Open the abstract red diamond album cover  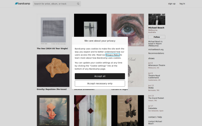point(90,111)
